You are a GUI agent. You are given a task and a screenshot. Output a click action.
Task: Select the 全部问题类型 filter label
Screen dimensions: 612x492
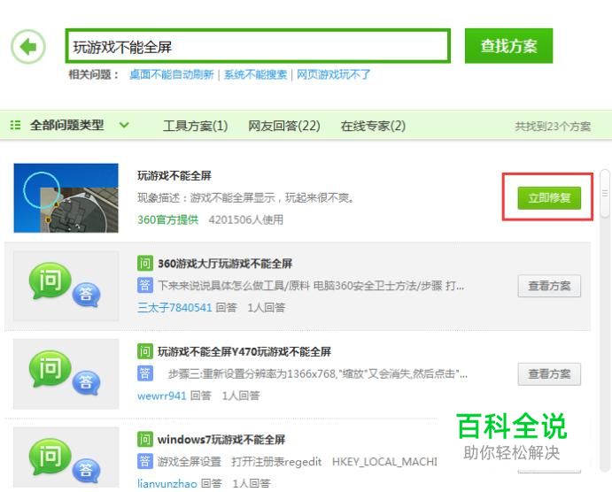[x=66, y=125]
